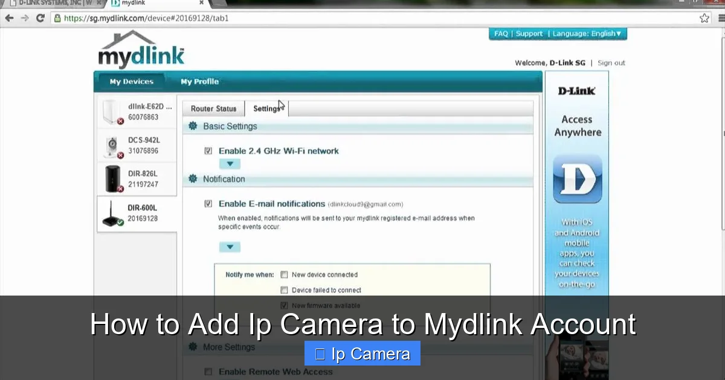Image resolution: width=725 pixels, height=380 pixels.
Task: Click the D-Link app icon in the ad
Action: click(x=578, y=179)
